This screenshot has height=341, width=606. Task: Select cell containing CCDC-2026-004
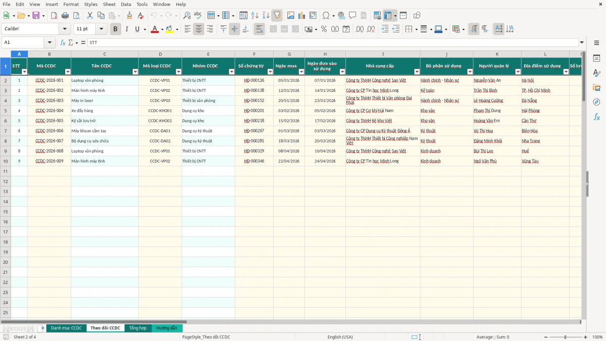[49, 111]
